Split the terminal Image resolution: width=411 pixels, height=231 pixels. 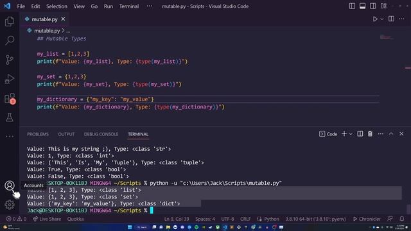pyautogui.click(x=360, y=134)
